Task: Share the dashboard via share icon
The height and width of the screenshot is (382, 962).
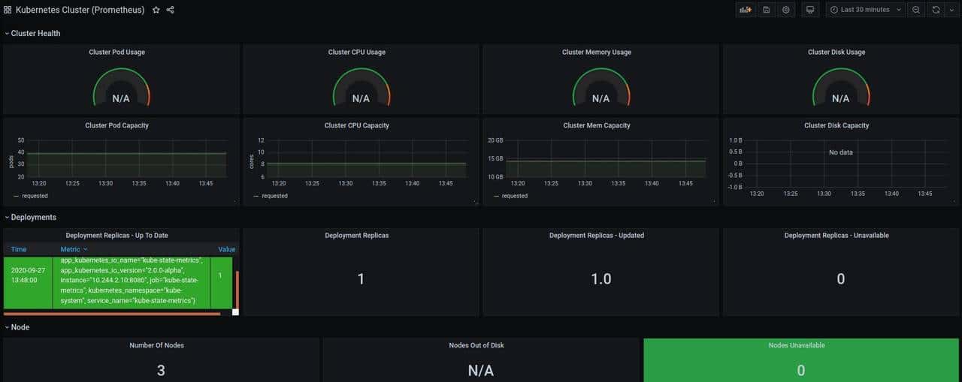Action: click(x=170, y=10)
